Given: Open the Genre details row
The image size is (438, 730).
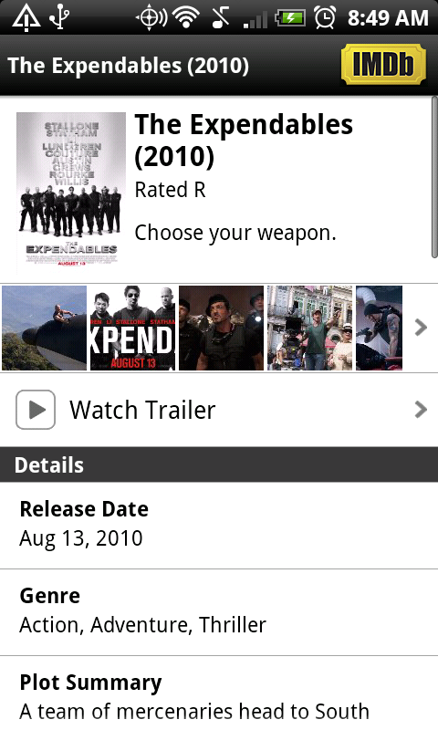Looking at the screenshot, I should (219, 612).
